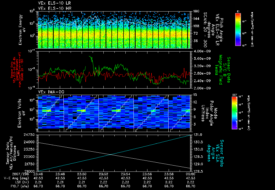Click the "SCAN: 20 - 300" text
This screenshot has width=275, height=190.
pos(205,30)
